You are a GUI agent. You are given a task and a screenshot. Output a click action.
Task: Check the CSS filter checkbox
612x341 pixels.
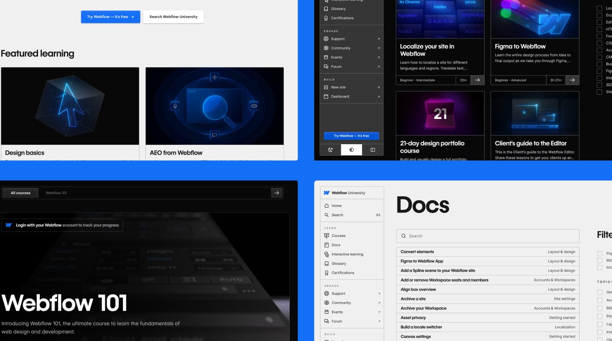tap(600, 43)
